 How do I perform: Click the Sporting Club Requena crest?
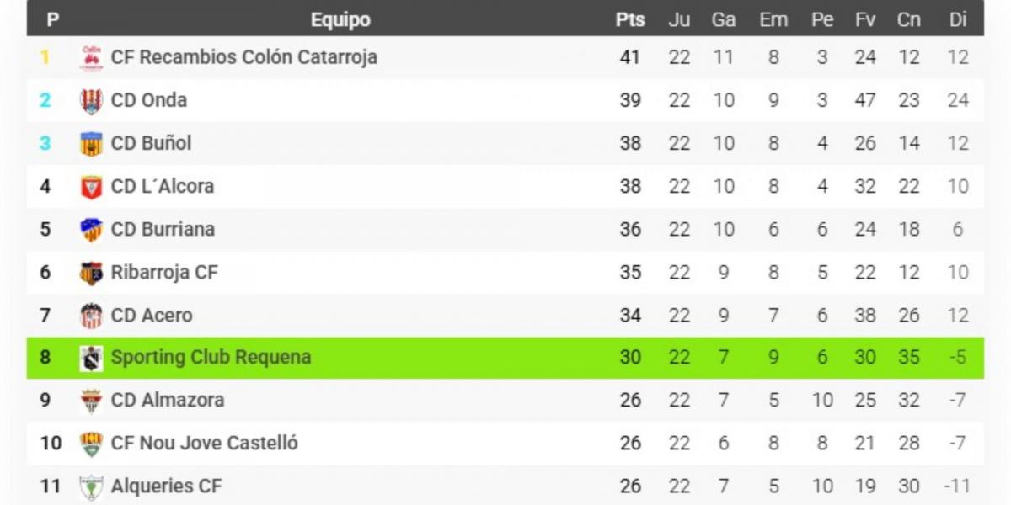91,358
